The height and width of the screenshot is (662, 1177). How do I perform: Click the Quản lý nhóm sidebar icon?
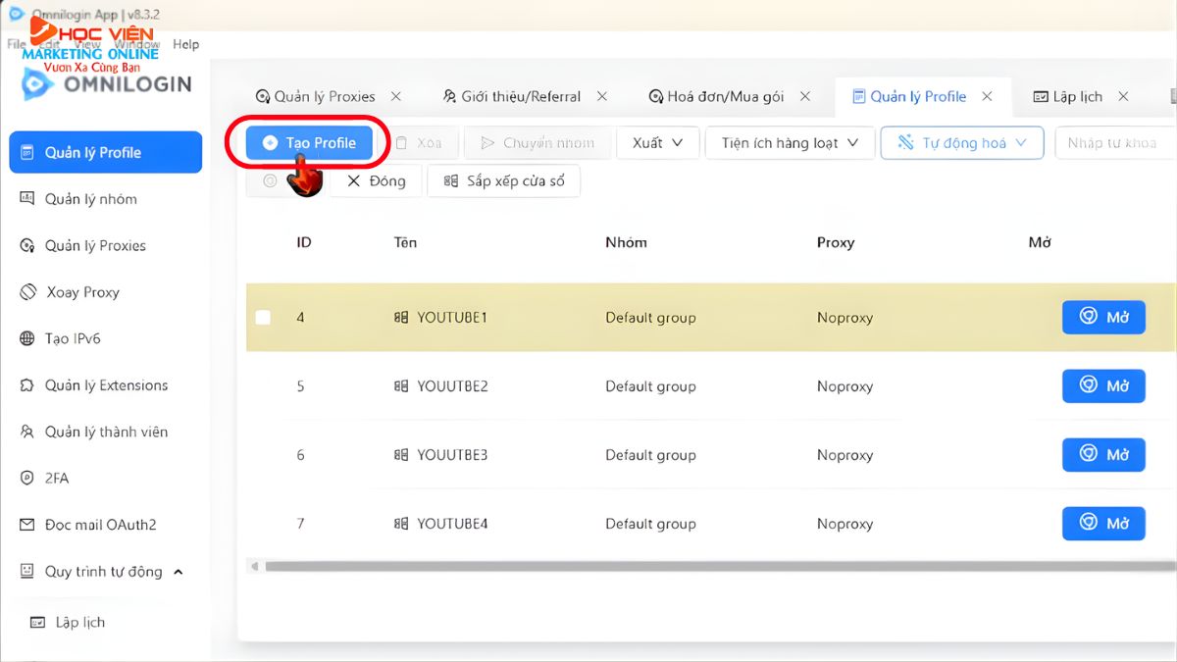click(x=27, y=199)
